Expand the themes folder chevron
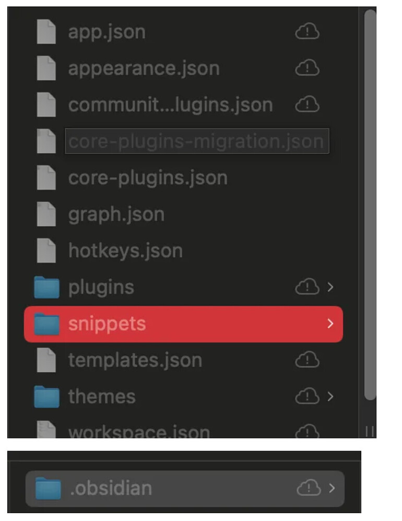 click(330, 396)
